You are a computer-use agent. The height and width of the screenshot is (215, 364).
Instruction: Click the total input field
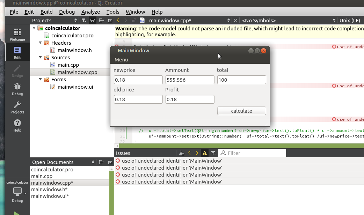pyautogui.click(x=242, y=80)
